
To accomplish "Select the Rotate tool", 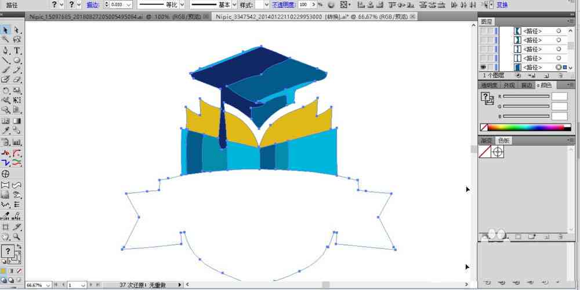I will [x=6, y=90].
